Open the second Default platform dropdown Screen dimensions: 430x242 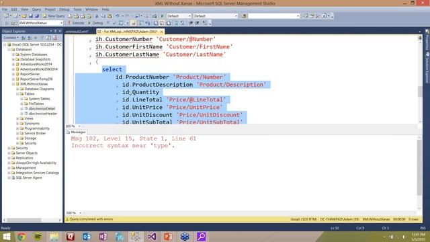[x=215, y=16]
